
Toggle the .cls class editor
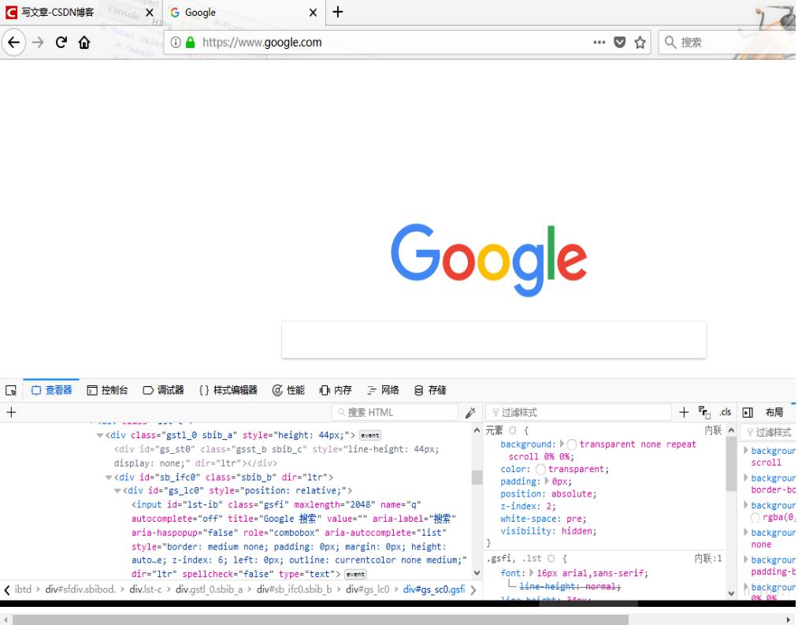point(726,412)
